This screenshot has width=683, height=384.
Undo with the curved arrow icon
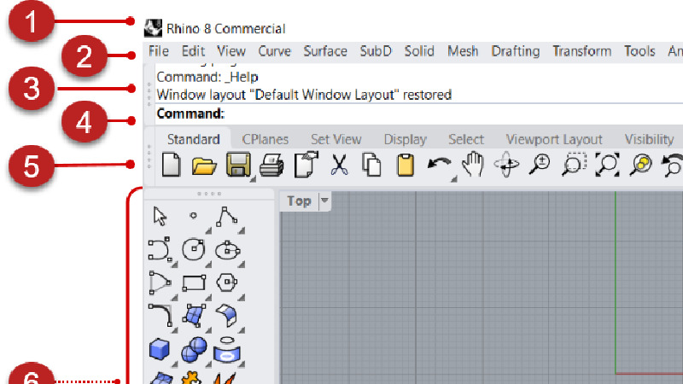point(439,165)
